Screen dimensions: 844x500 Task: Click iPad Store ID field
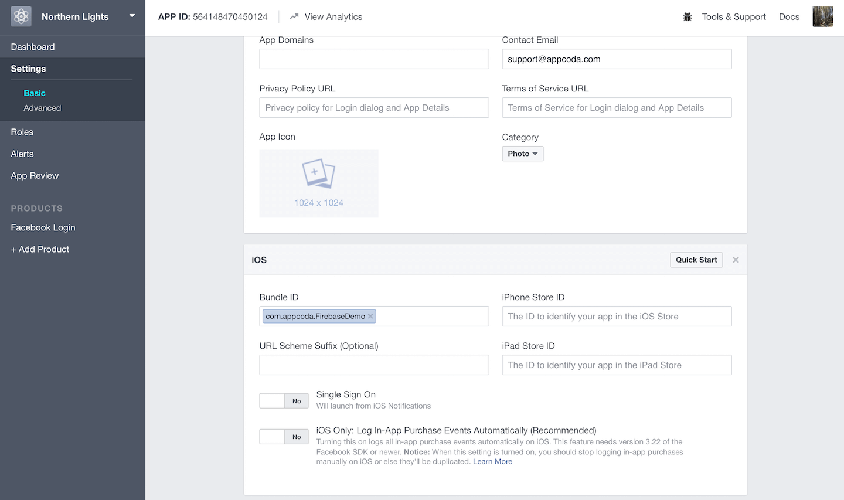tap(617, 365)
